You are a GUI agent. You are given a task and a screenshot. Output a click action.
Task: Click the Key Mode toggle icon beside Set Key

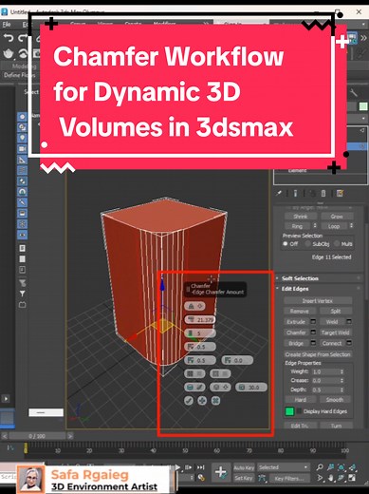[262, 478]
